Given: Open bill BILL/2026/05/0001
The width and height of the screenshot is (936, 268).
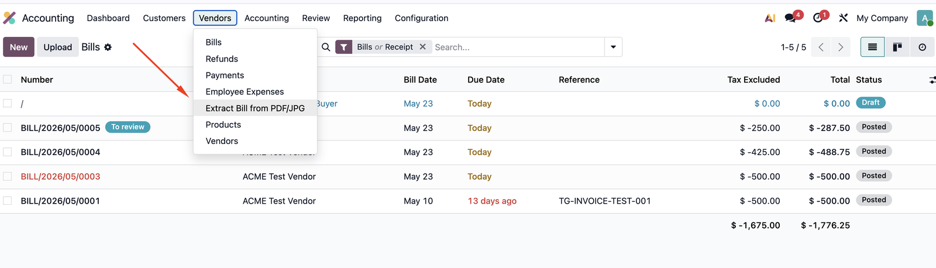Looking at the screenshot, I should point(60,201).
